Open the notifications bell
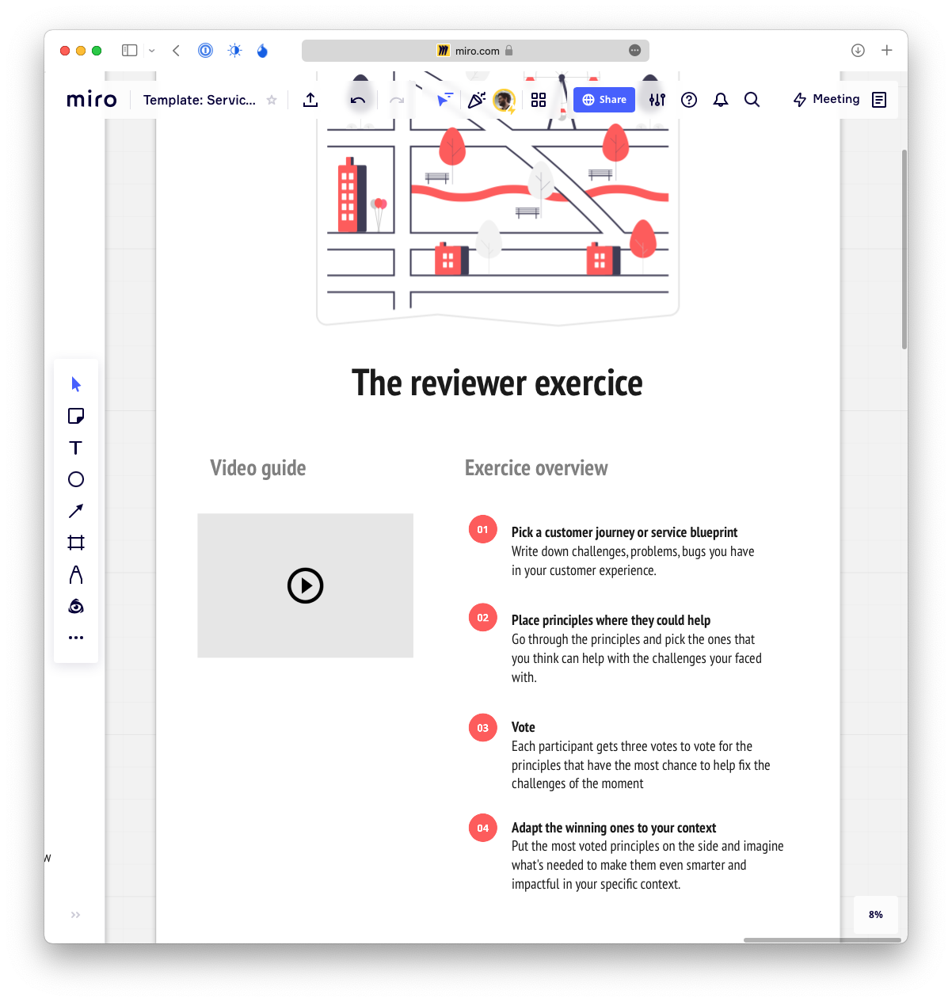The height and width of the screenshot is (1002, 952). click(721, 100)
